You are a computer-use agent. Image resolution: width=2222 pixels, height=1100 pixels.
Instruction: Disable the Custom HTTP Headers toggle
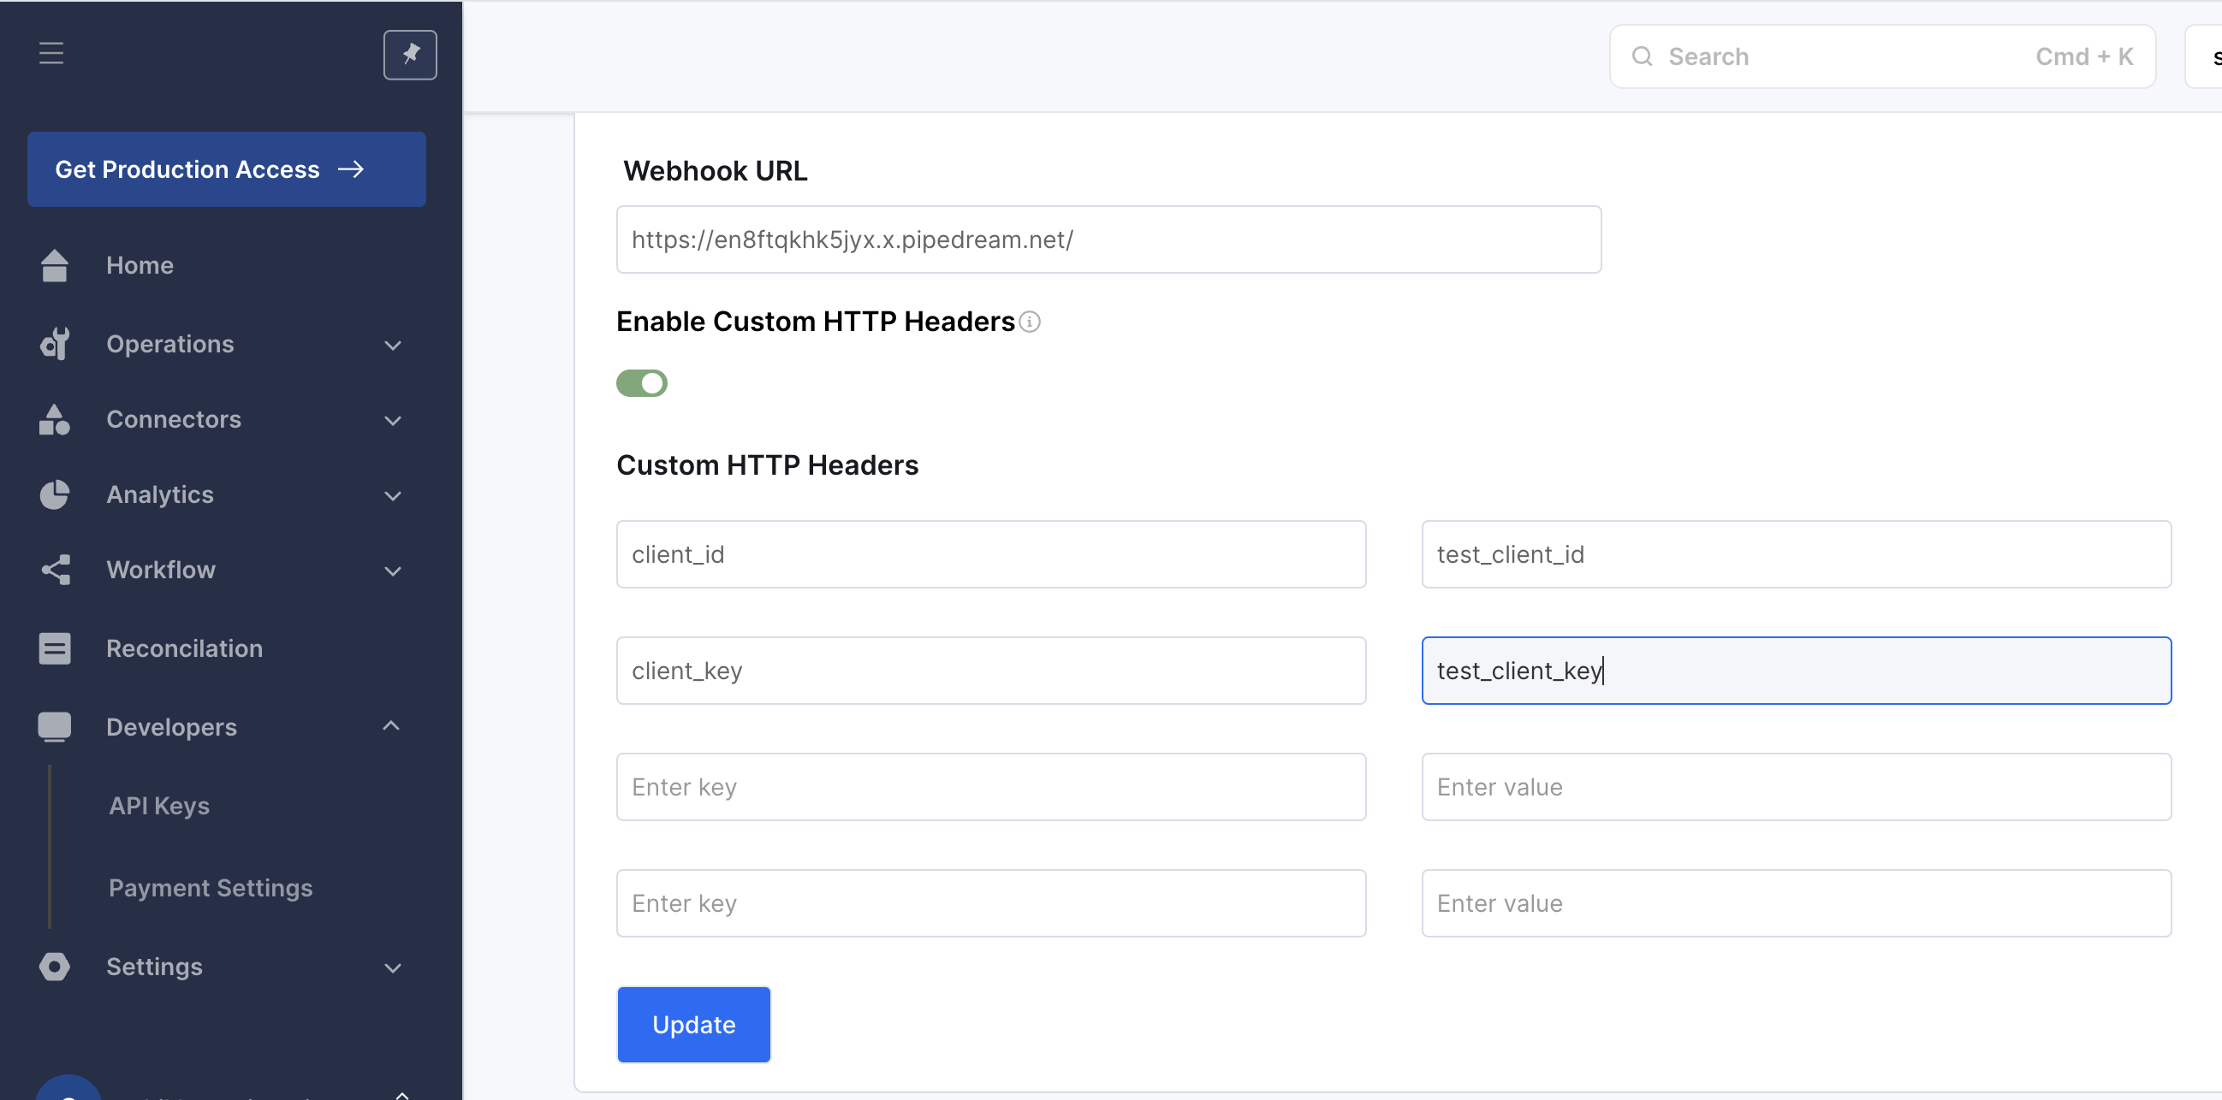642,382
